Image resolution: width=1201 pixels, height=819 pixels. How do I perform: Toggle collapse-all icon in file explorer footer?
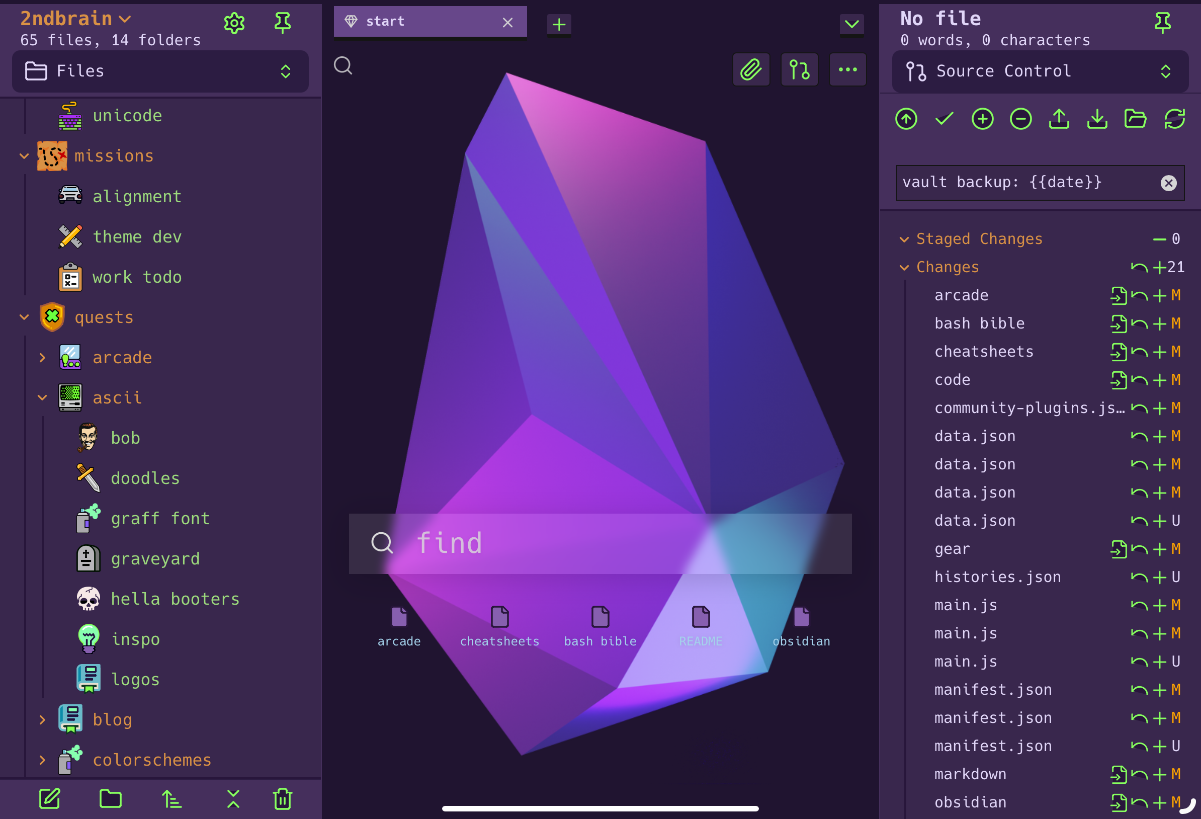point(233,799)
